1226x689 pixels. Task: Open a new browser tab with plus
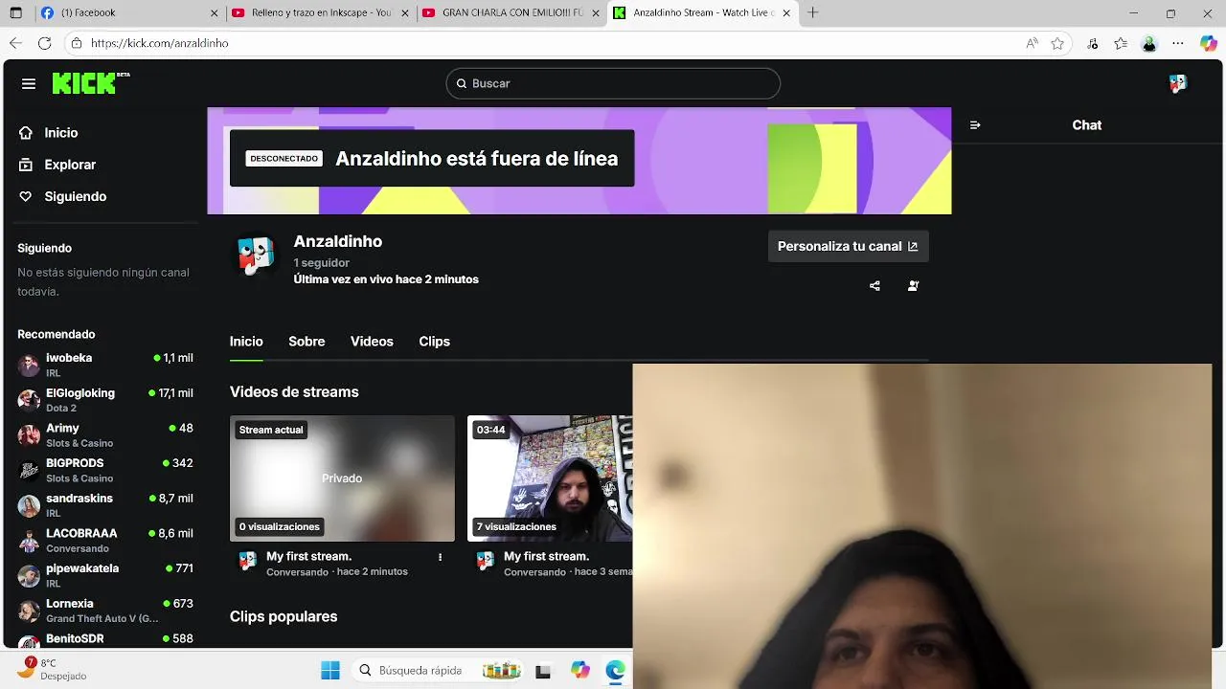813,12
